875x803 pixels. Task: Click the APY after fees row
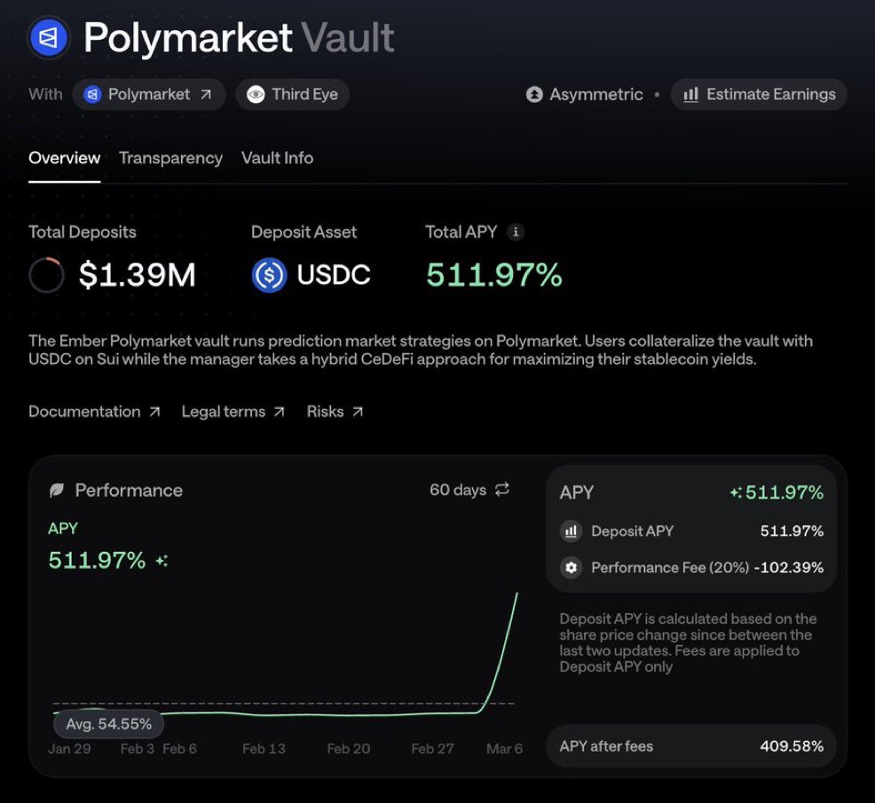690,746
